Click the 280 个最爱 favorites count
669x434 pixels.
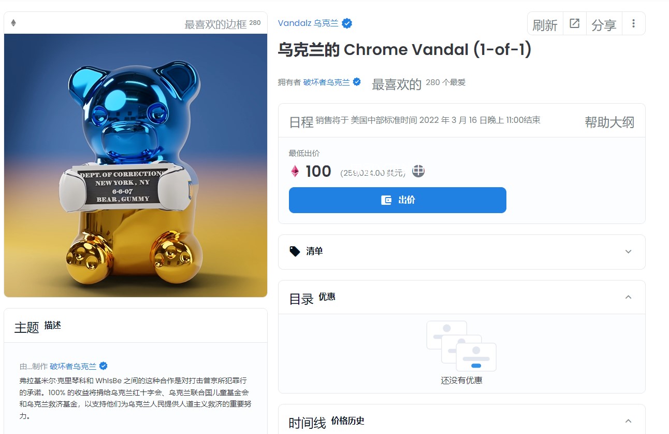[445, 82]
